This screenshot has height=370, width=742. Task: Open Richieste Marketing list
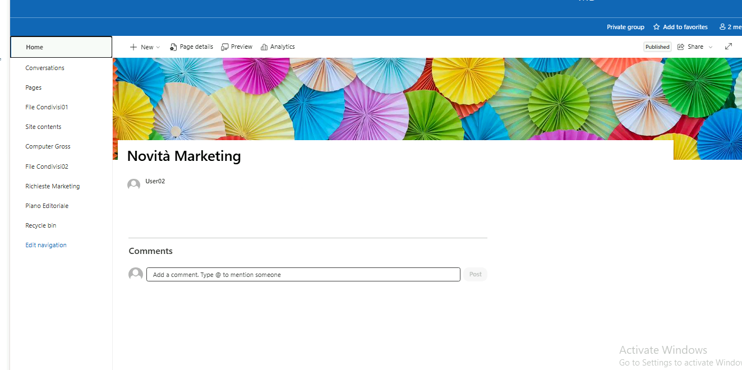click(53, 186)
